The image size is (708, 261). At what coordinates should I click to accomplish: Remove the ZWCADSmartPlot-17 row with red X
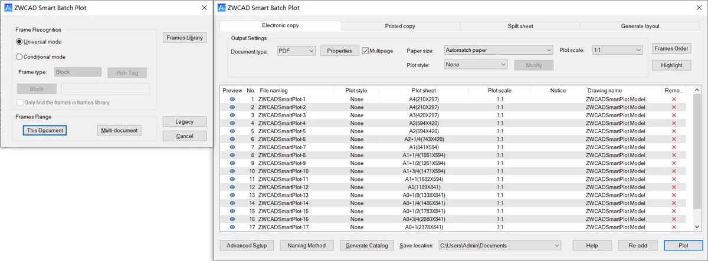pyautogui.click(x=674, y=227)
